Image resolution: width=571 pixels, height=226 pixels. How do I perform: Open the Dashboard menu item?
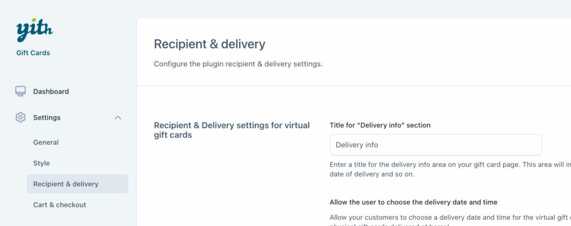[x=51, y=91]
